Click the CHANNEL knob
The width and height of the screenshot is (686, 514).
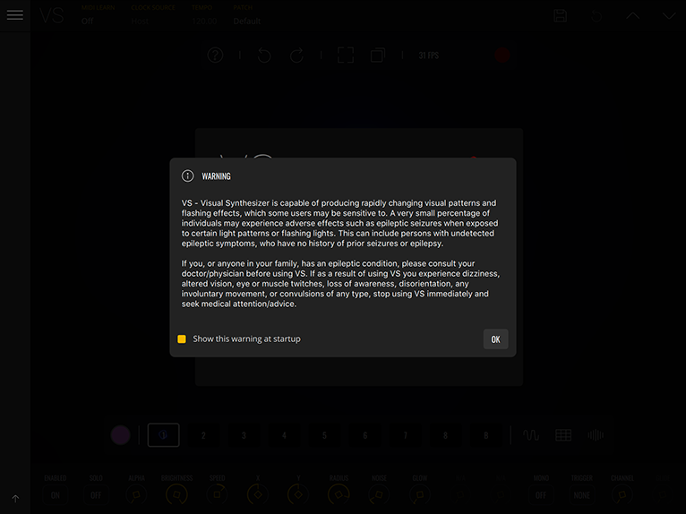(622, 495)
